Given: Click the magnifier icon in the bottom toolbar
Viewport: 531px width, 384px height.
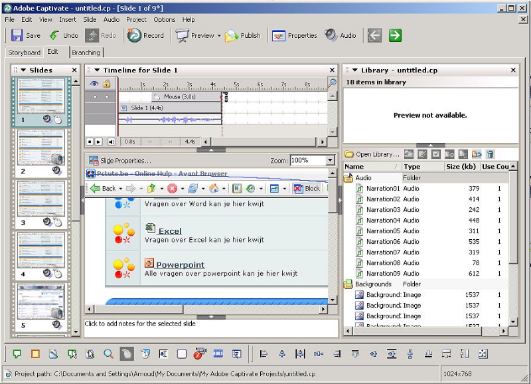Looking at the screenshot, I should coord(108,354).
